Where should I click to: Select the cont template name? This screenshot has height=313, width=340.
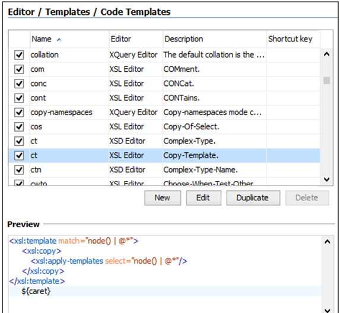click(x=38, y=98)
